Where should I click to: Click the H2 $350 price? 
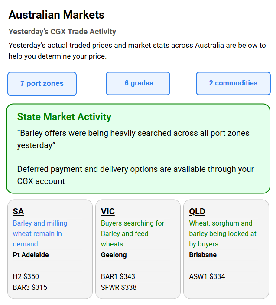coord(26,276)
